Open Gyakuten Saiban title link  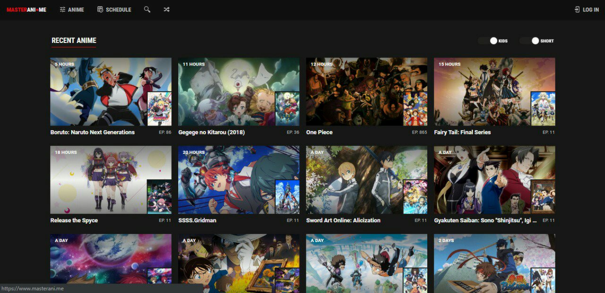coord(485,220)
